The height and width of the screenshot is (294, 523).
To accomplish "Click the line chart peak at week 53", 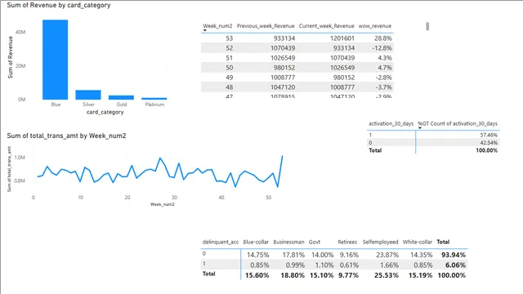I will pyautogui.click(x=283, y=156).
